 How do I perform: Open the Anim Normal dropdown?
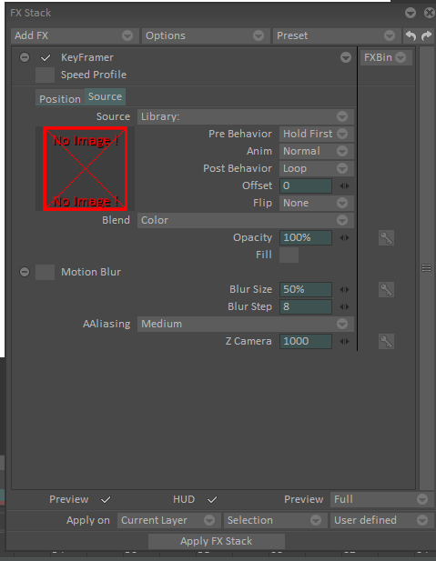pyautogui.click(x=317, y=151)
